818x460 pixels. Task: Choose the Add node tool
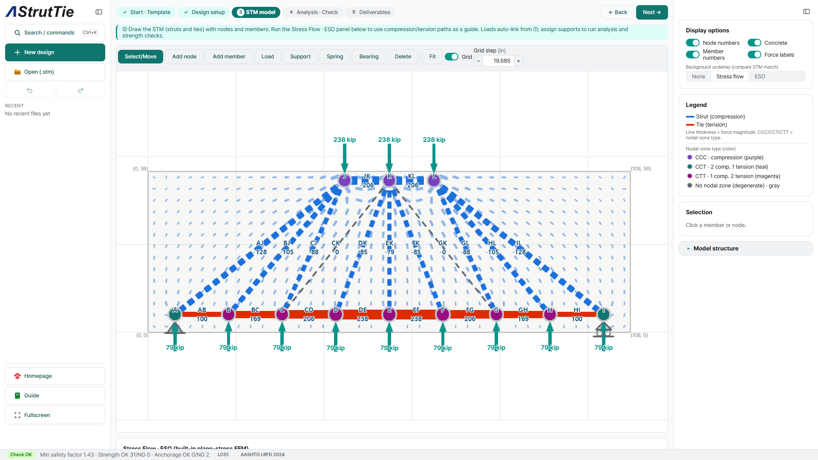click(184, 57)
